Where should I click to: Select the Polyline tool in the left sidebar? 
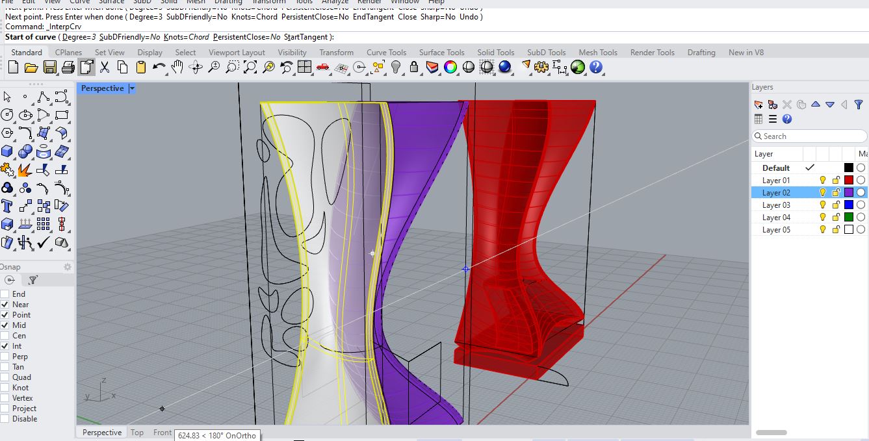pyautogui.click(x=44, y=97)
